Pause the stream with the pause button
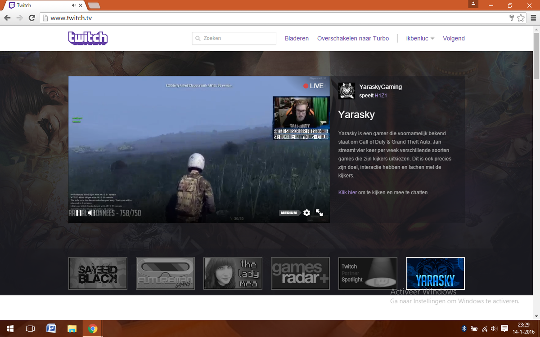This screenshot has height=337, width=540. pyautogui.click(x=79, y=213)
